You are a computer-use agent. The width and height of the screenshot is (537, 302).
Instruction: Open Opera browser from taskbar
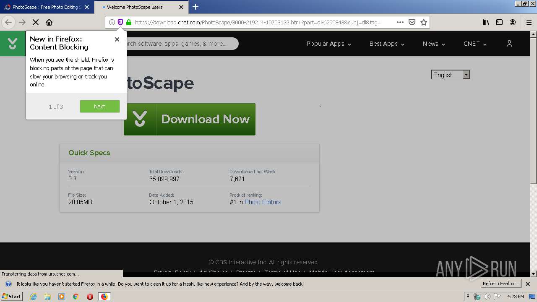point(90,297)
